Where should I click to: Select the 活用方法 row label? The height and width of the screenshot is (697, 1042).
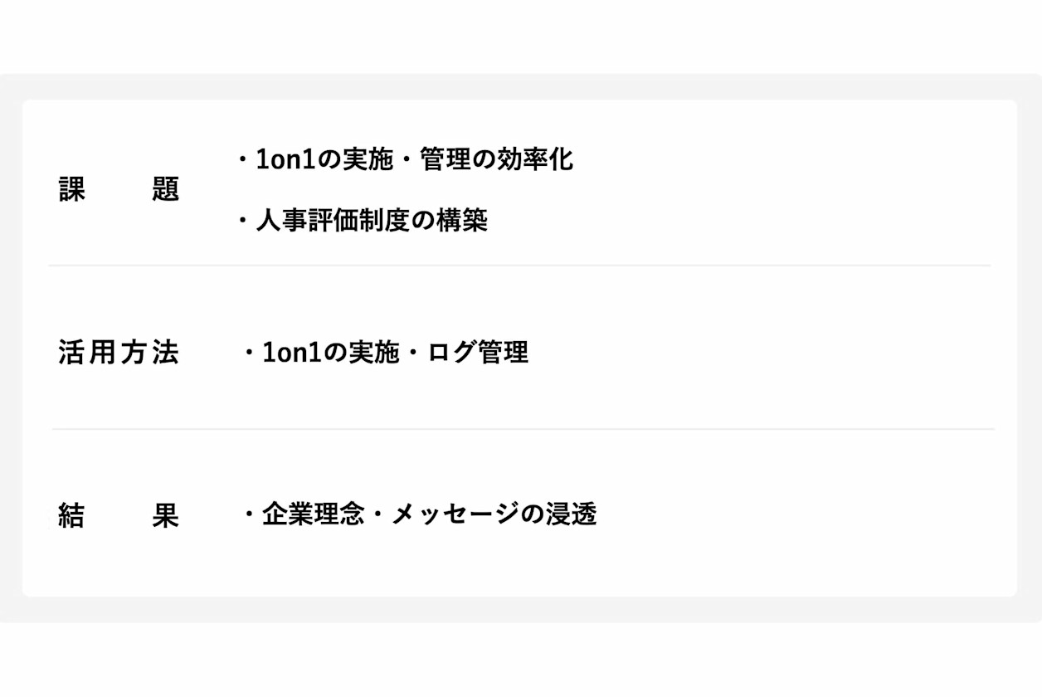point(119,353)
